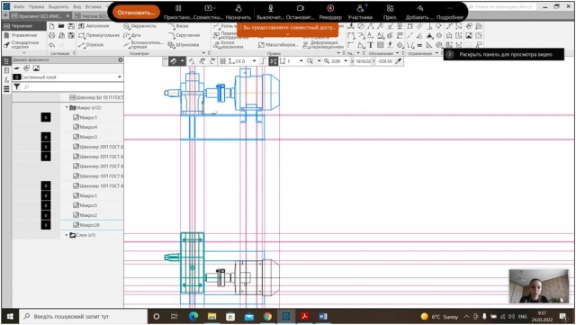This screenshot has height=325, width=576.
Task: Select the Вспомогательная прямая tool
Action: pyautogui.click(x=144, y=44)
